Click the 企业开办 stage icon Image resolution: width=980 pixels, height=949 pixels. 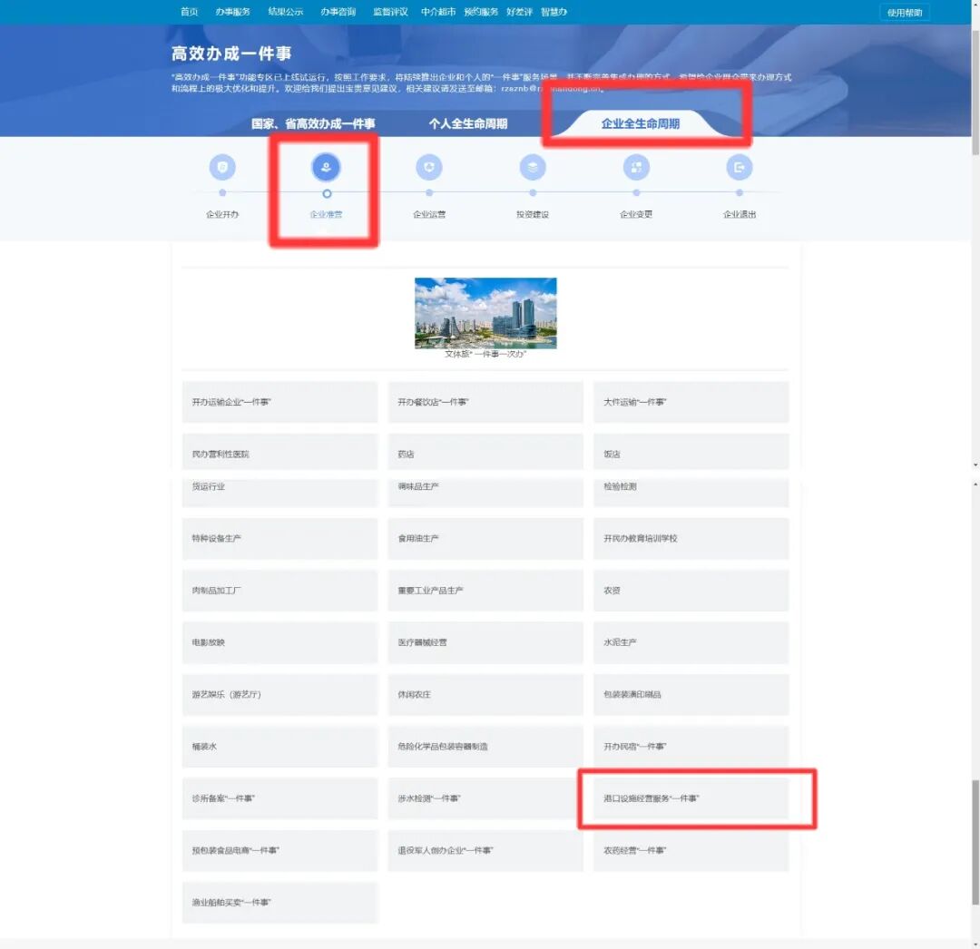[x=222, y=168]
